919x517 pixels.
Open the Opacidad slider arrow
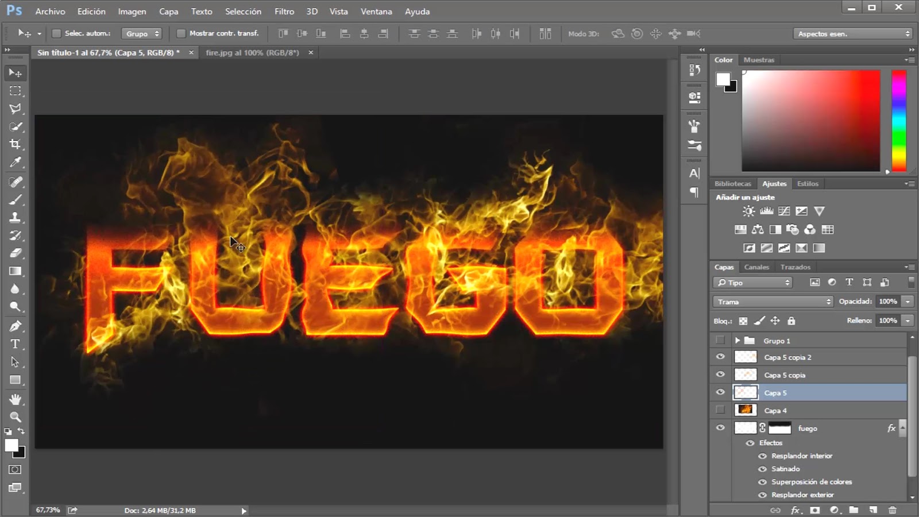[908, 302]
